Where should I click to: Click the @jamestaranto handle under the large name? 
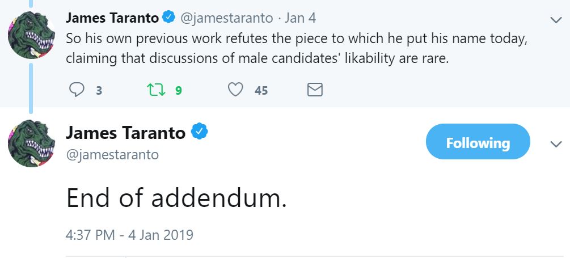coord(112,155)
